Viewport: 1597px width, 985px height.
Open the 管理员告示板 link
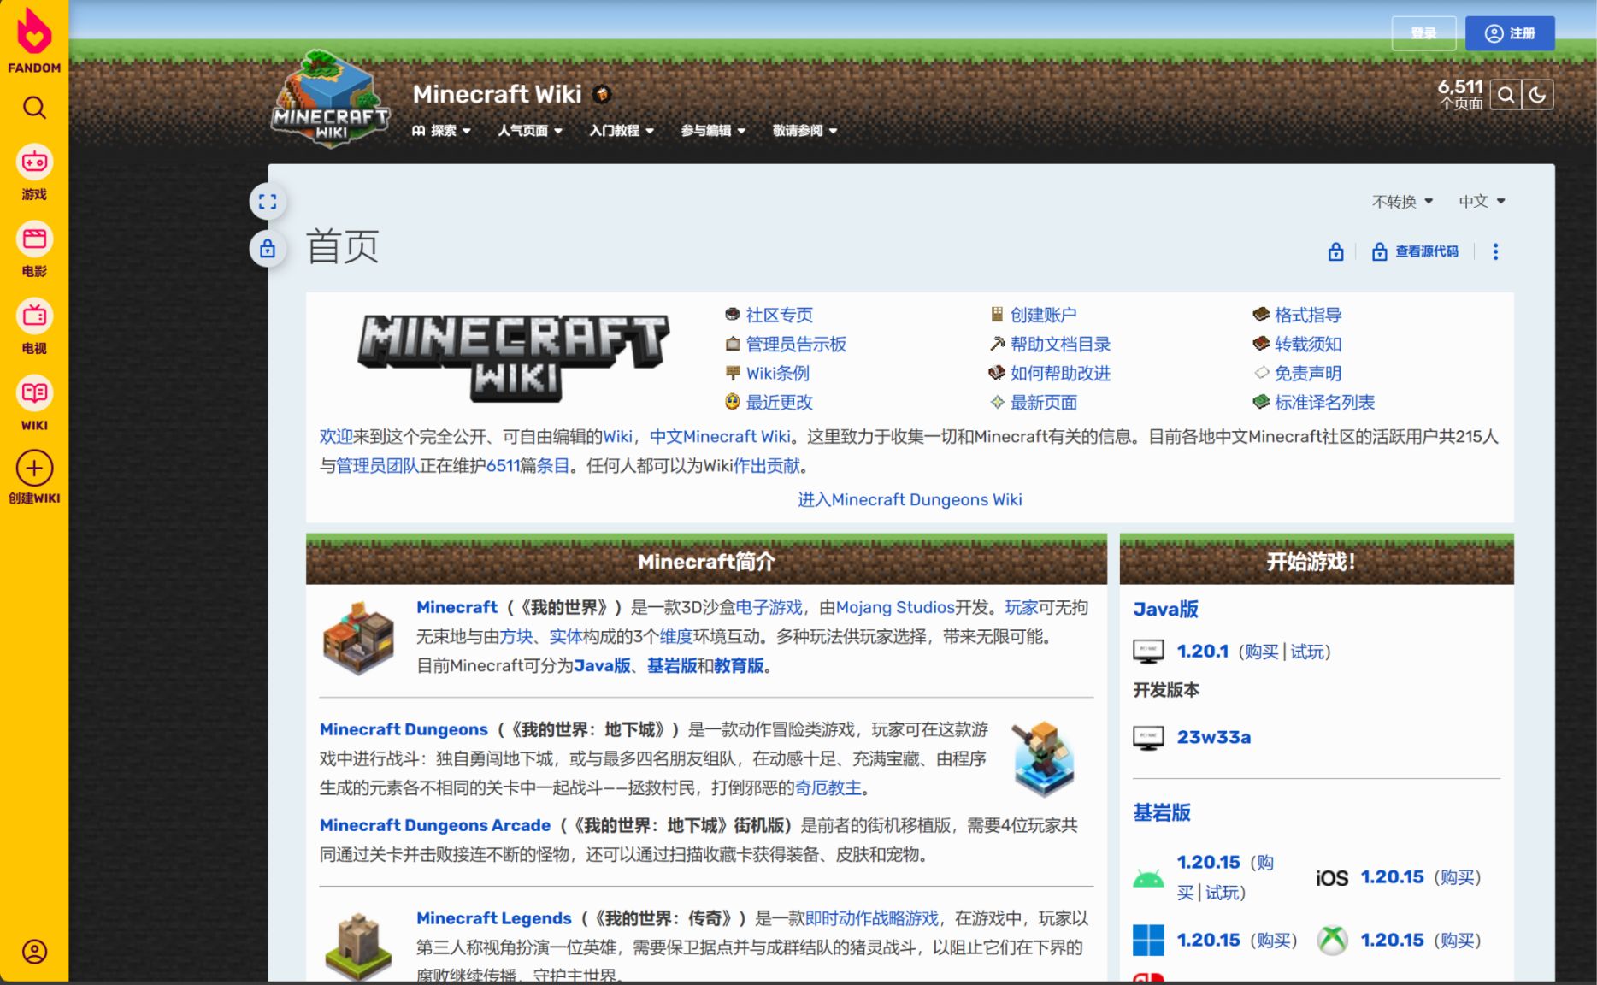[796, 344]
